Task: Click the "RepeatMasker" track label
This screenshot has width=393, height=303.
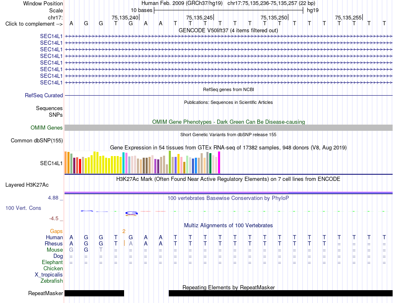Action: coord(46,293)
